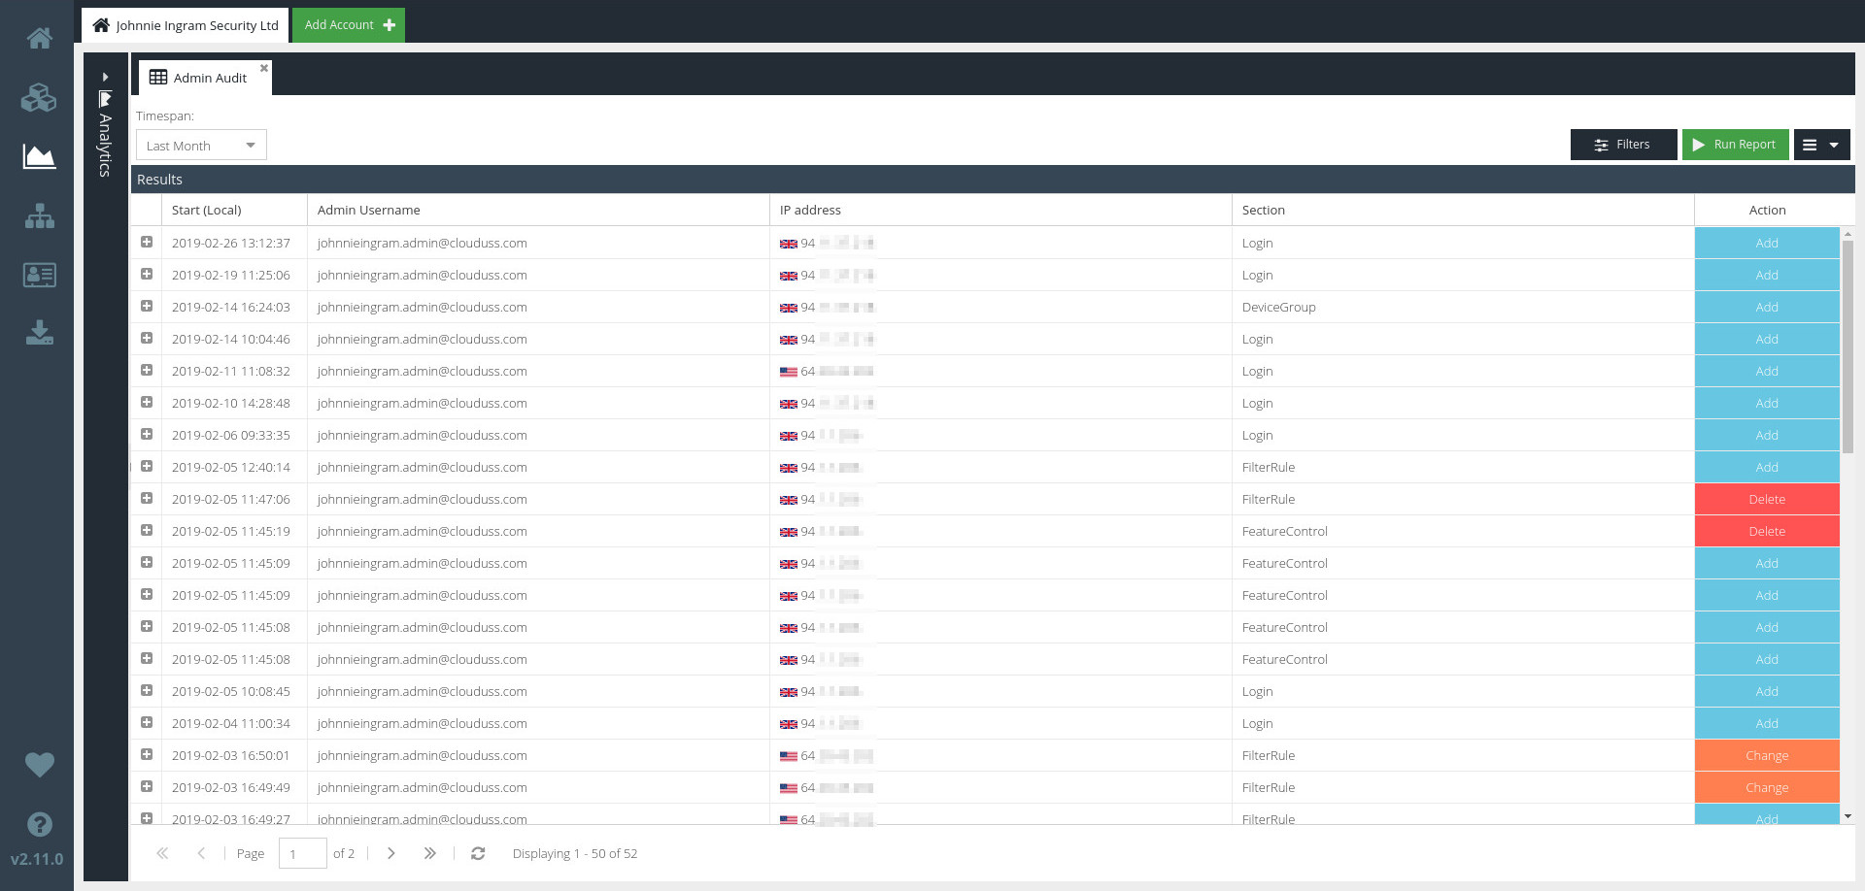Click Delete action for 11:45:19 FeatureControl row

(x=1767, y=531)
